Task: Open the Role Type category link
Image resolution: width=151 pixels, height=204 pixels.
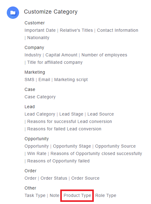Action: (106, 196)
